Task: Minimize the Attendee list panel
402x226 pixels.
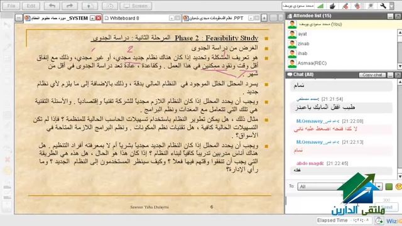Action: point(390,16)
